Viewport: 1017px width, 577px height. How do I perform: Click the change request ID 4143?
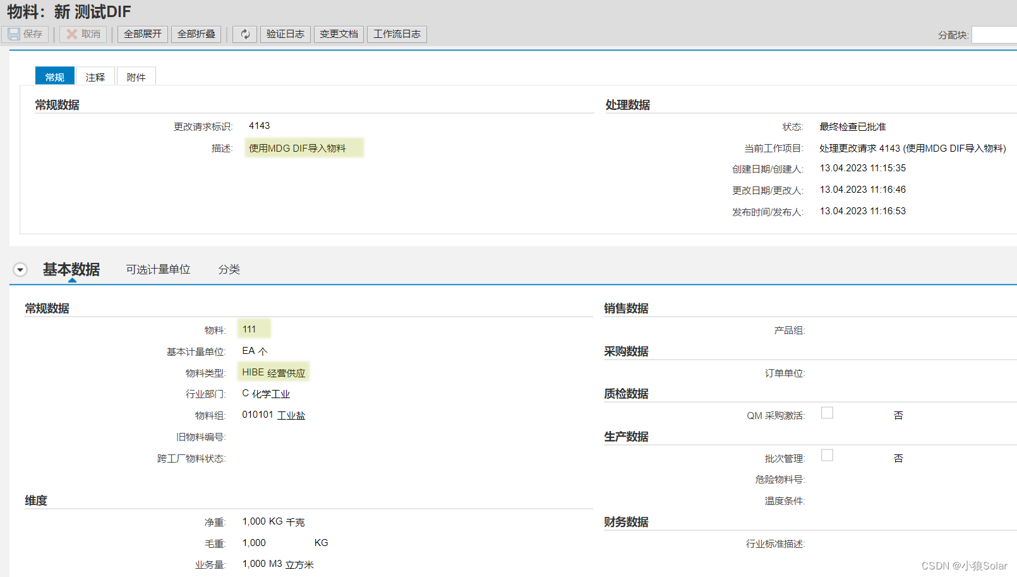click(260, 126)
